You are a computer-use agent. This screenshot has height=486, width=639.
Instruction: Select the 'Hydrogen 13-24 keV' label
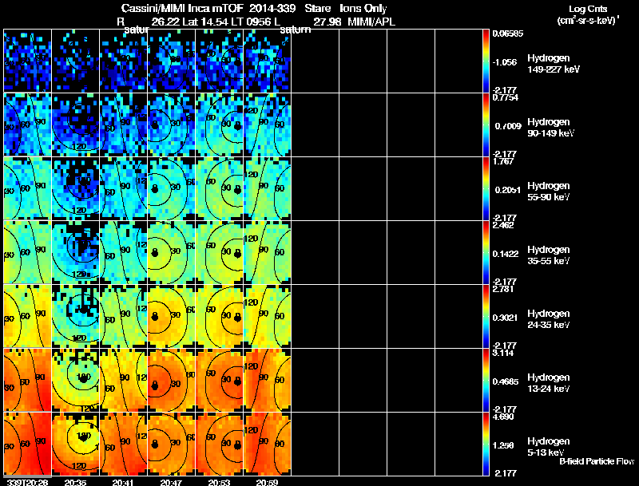point(549,383)
